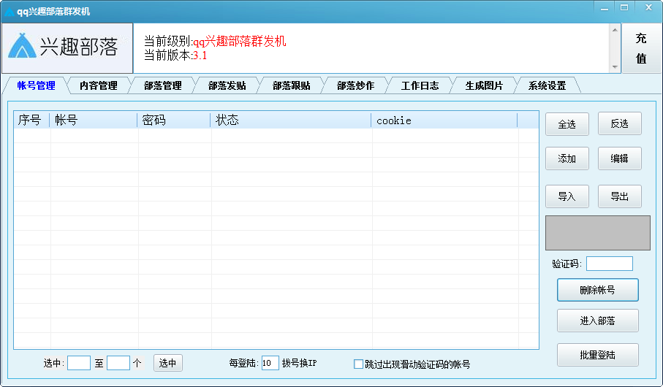
Task: Click the 密码 column header
Action: (174, 120)
